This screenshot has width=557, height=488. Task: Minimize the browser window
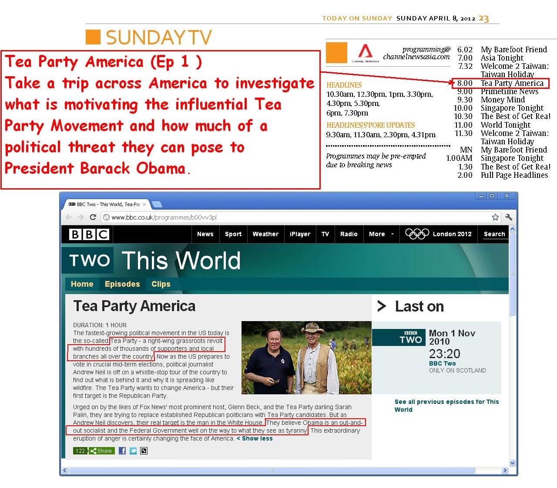(481, 196)
